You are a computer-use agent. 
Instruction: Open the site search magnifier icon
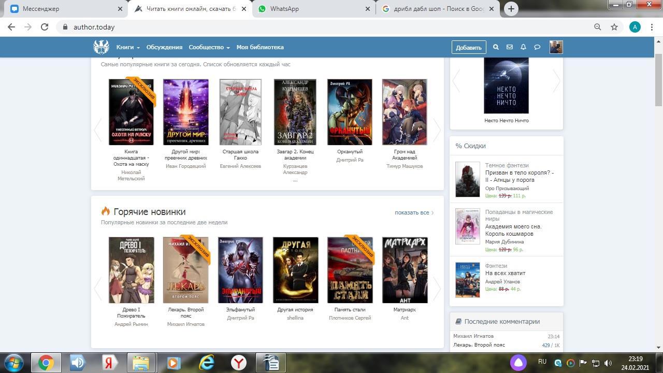coord(496,47)
